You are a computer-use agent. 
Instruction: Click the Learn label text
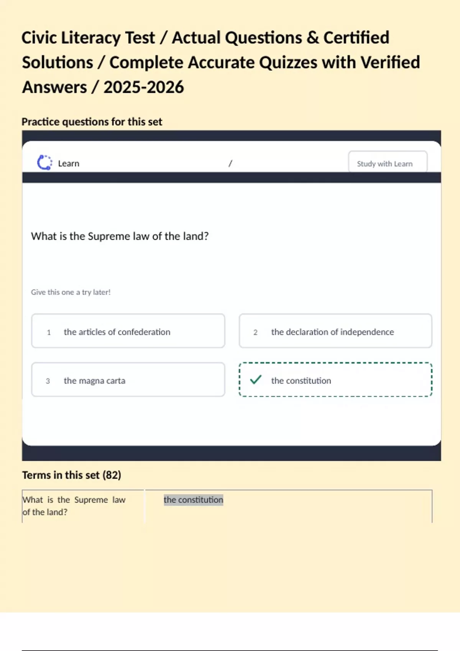pos(69,164)
